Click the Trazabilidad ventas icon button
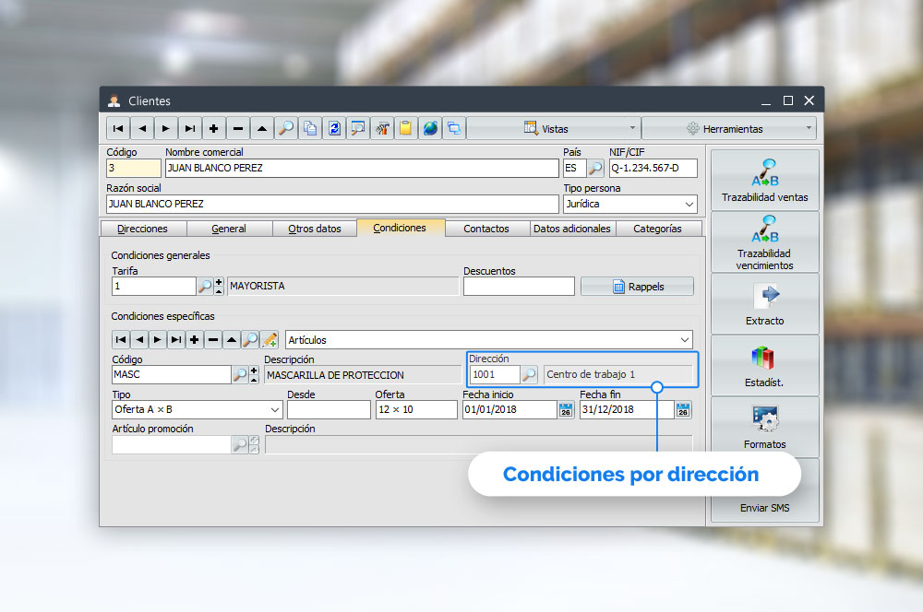923x612 pixels. (764, 180)
